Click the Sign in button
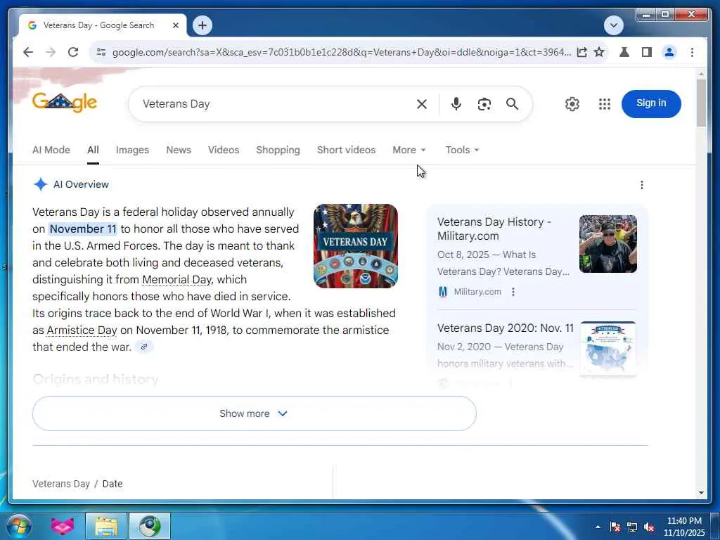Screen dimensions: 720x540 pos(651,104)
